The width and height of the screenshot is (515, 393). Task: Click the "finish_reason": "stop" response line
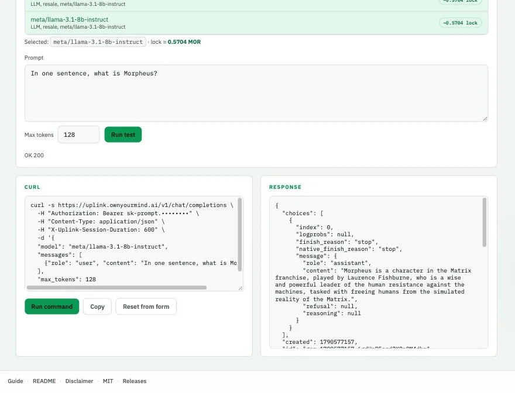337,242
